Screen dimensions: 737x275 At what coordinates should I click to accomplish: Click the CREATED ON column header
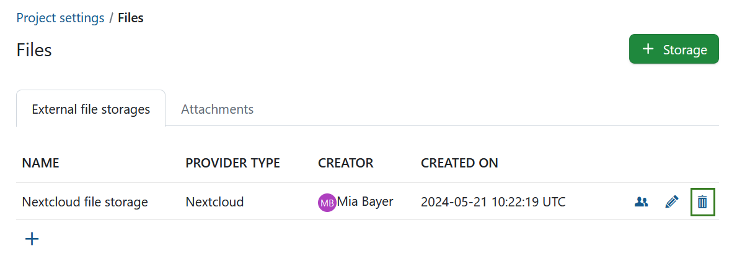(459, 163)
